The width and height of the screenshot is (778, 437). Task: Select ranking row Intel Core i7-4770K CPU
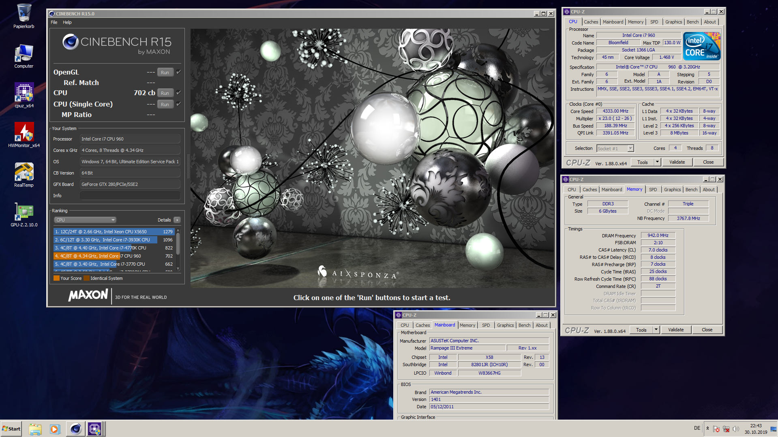(x=114, y=248)
